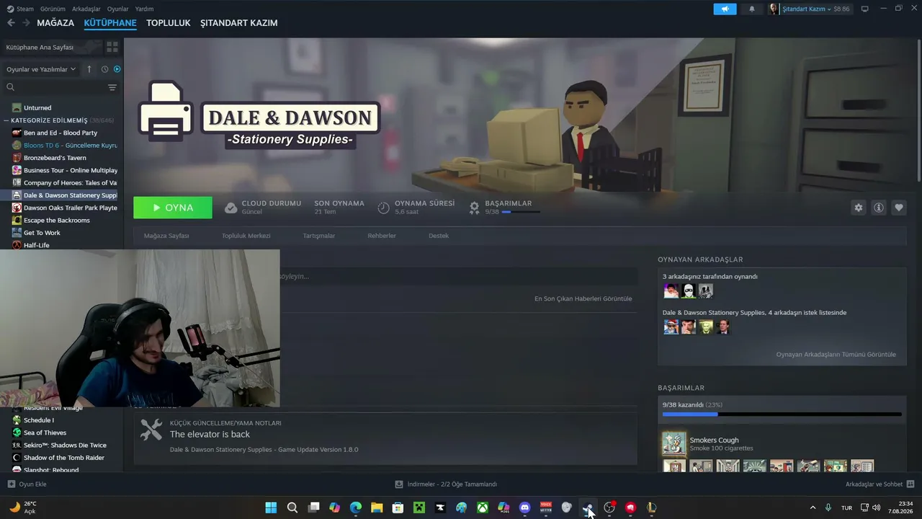Open the ŞITANDART KAZIM profile tab

coord(239,23)
